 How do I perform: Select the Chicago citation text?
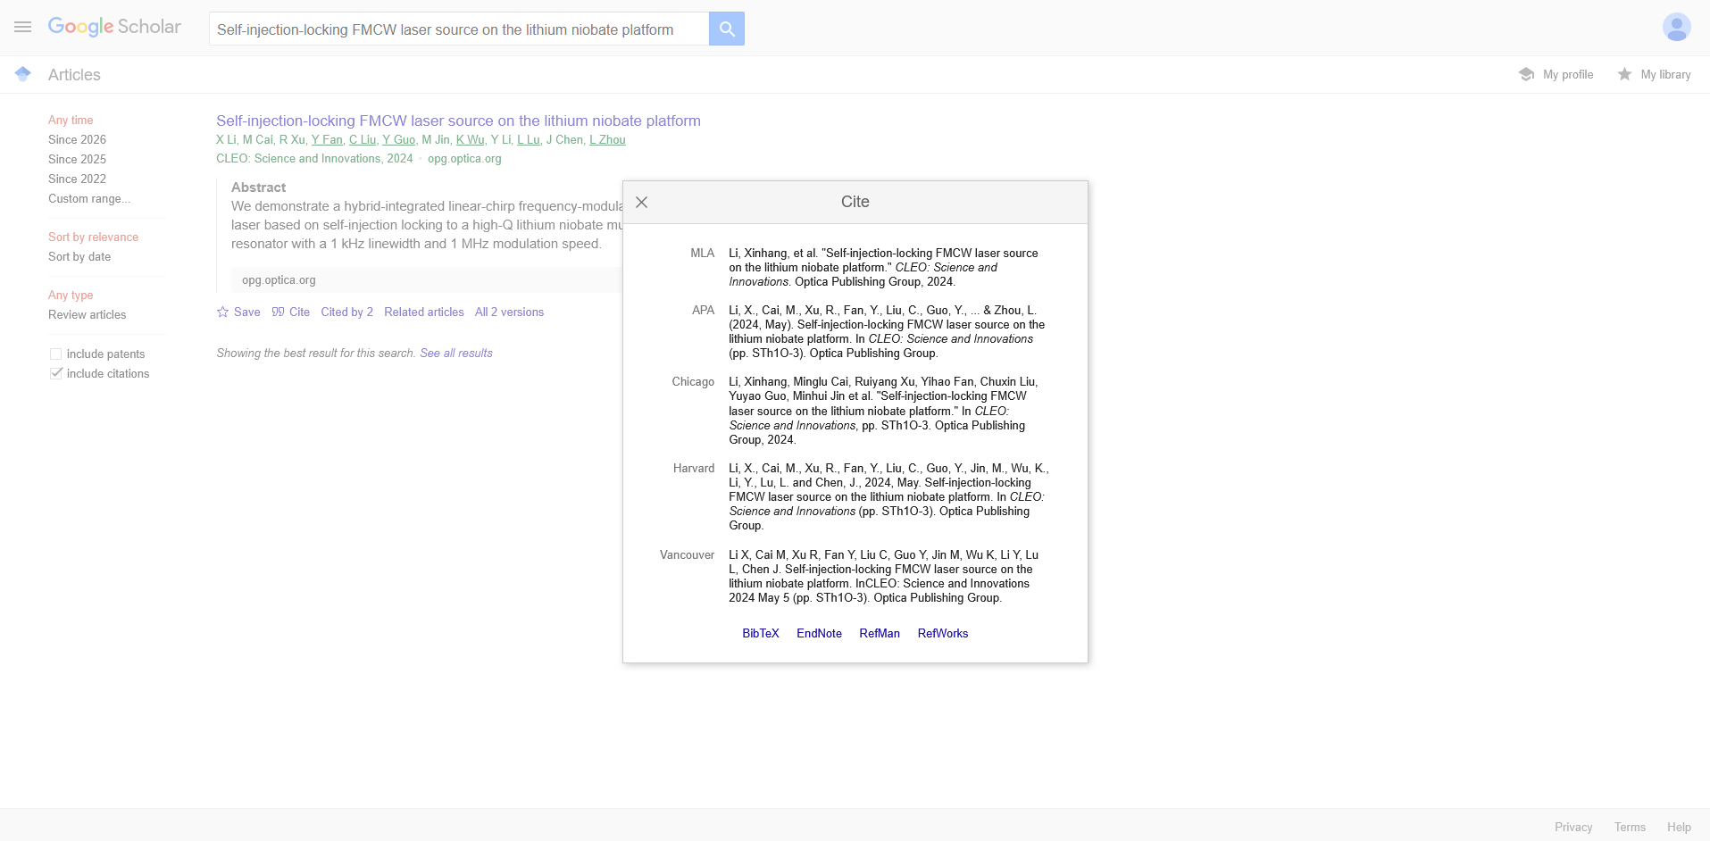pos(883,411)
